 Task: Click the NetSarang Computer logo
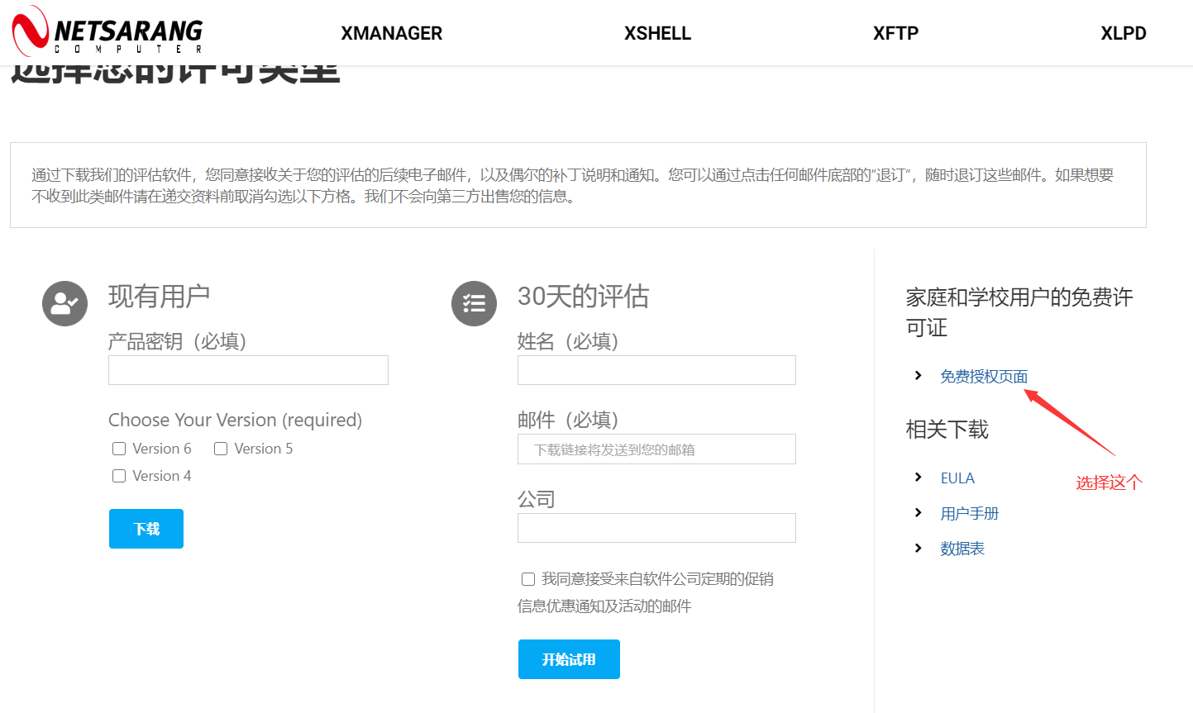point(107,31)
